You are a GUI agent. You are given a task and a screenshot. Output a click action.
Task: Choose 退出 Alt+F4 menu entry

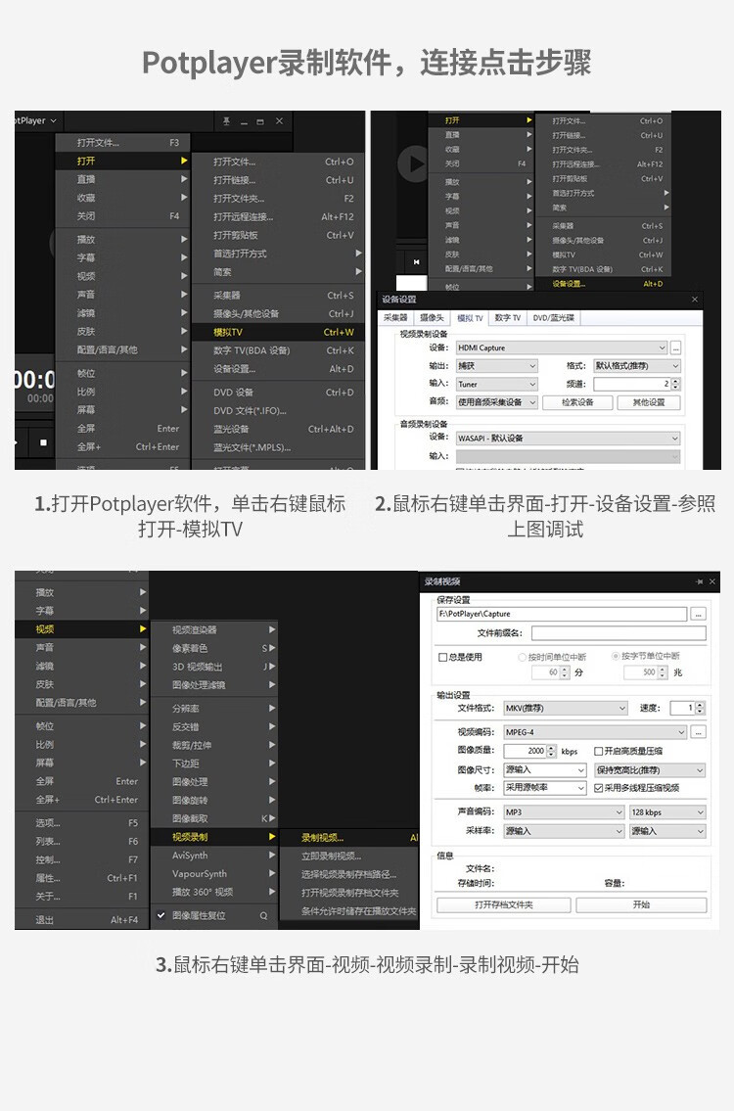[82, 920]
